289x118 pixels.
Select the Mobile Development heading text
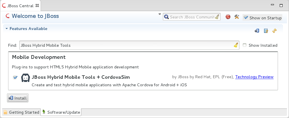pos(39,57)
